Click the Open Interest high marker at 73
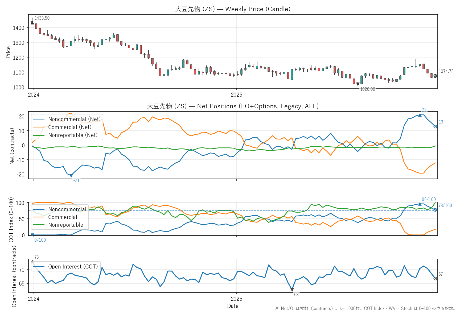Image resolution: width=460 pixels, height=314 pixels. 32,262
